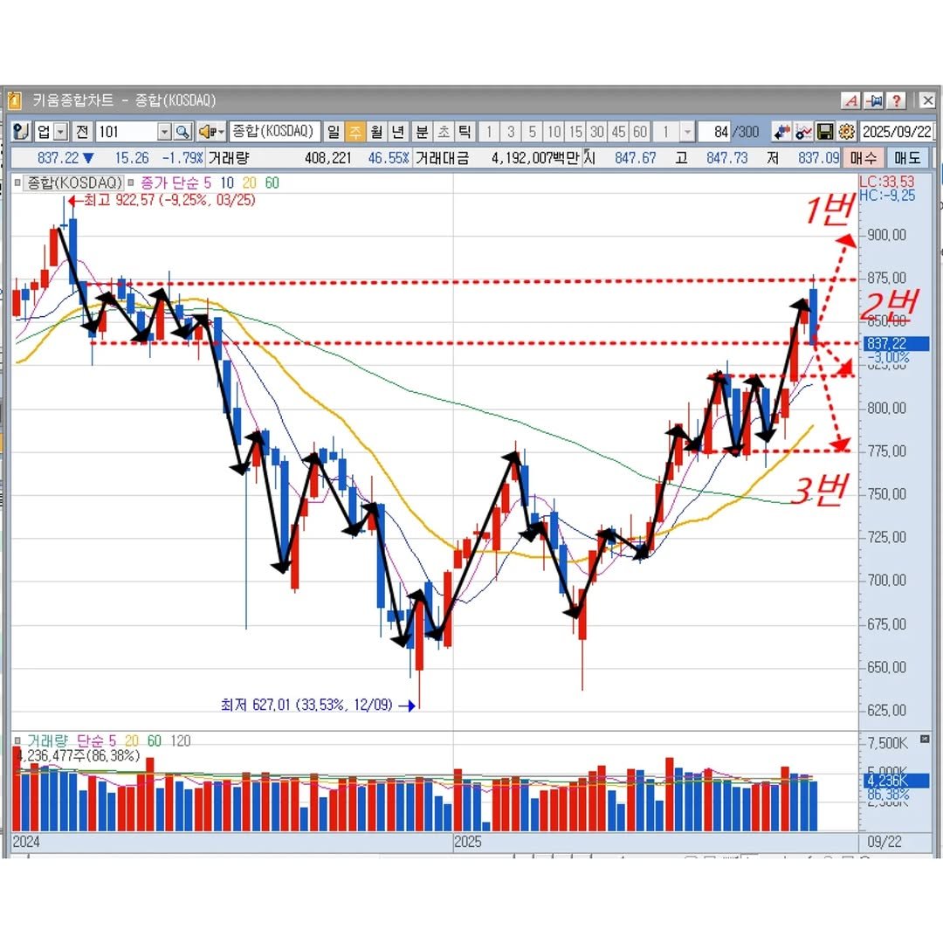The width and height of the screenshot is (943, 943).
Task: Switch chart to daily with 일 tab
Action: click(x=334, y=132)
